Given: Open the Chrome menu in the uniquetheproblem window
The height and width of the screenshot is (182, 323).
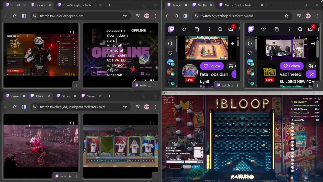Looking at the screenshot, I should (156, 16).
